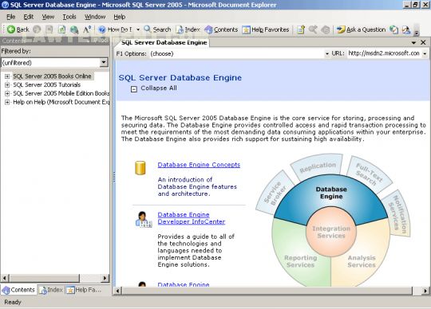Click the contents pane right scroll arrow
The width and height of the screenshot is (431, 309).
(105, 278)
